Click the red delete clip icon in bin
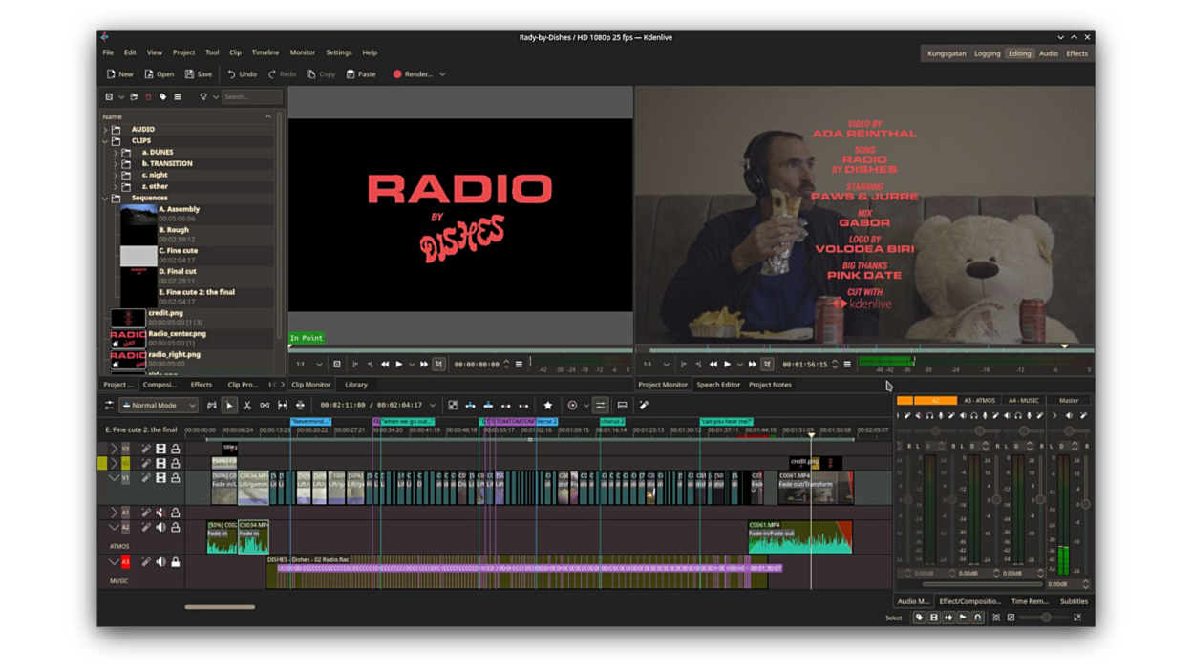The image size is (1192, 670). click(x=148, y=97)
